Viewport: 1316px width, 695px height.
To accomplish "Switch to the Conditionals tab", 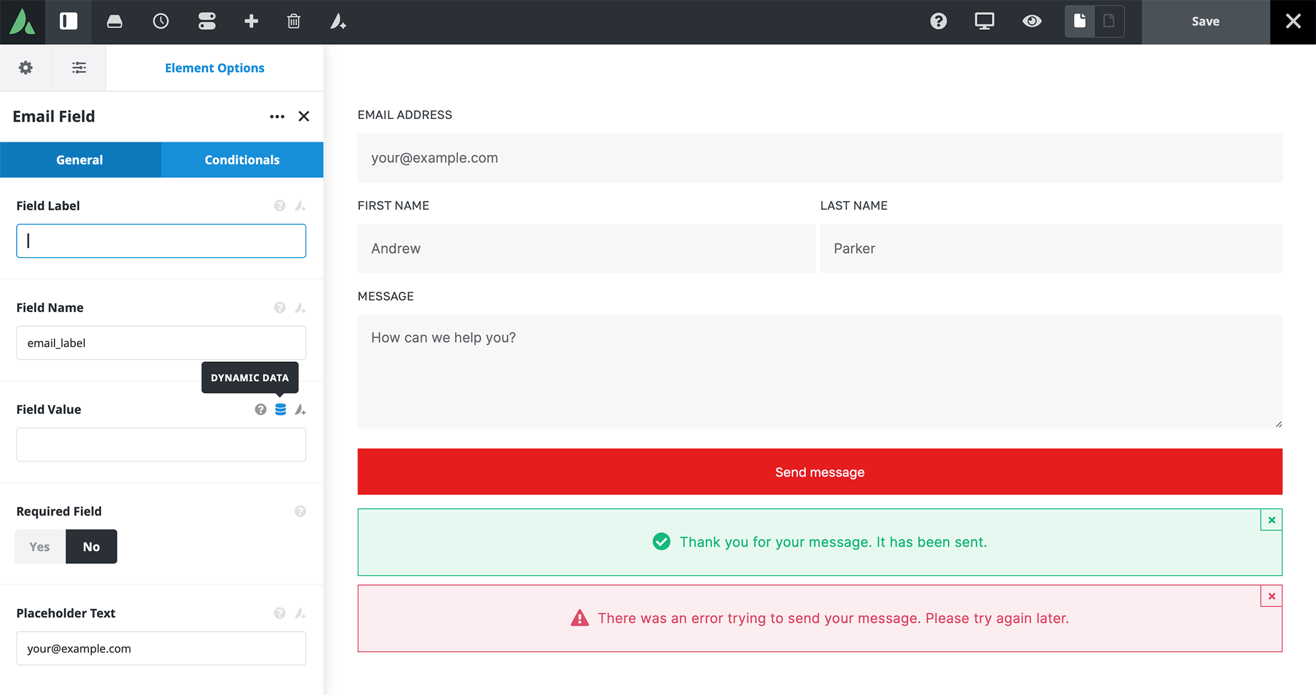I will click(242, 160).
